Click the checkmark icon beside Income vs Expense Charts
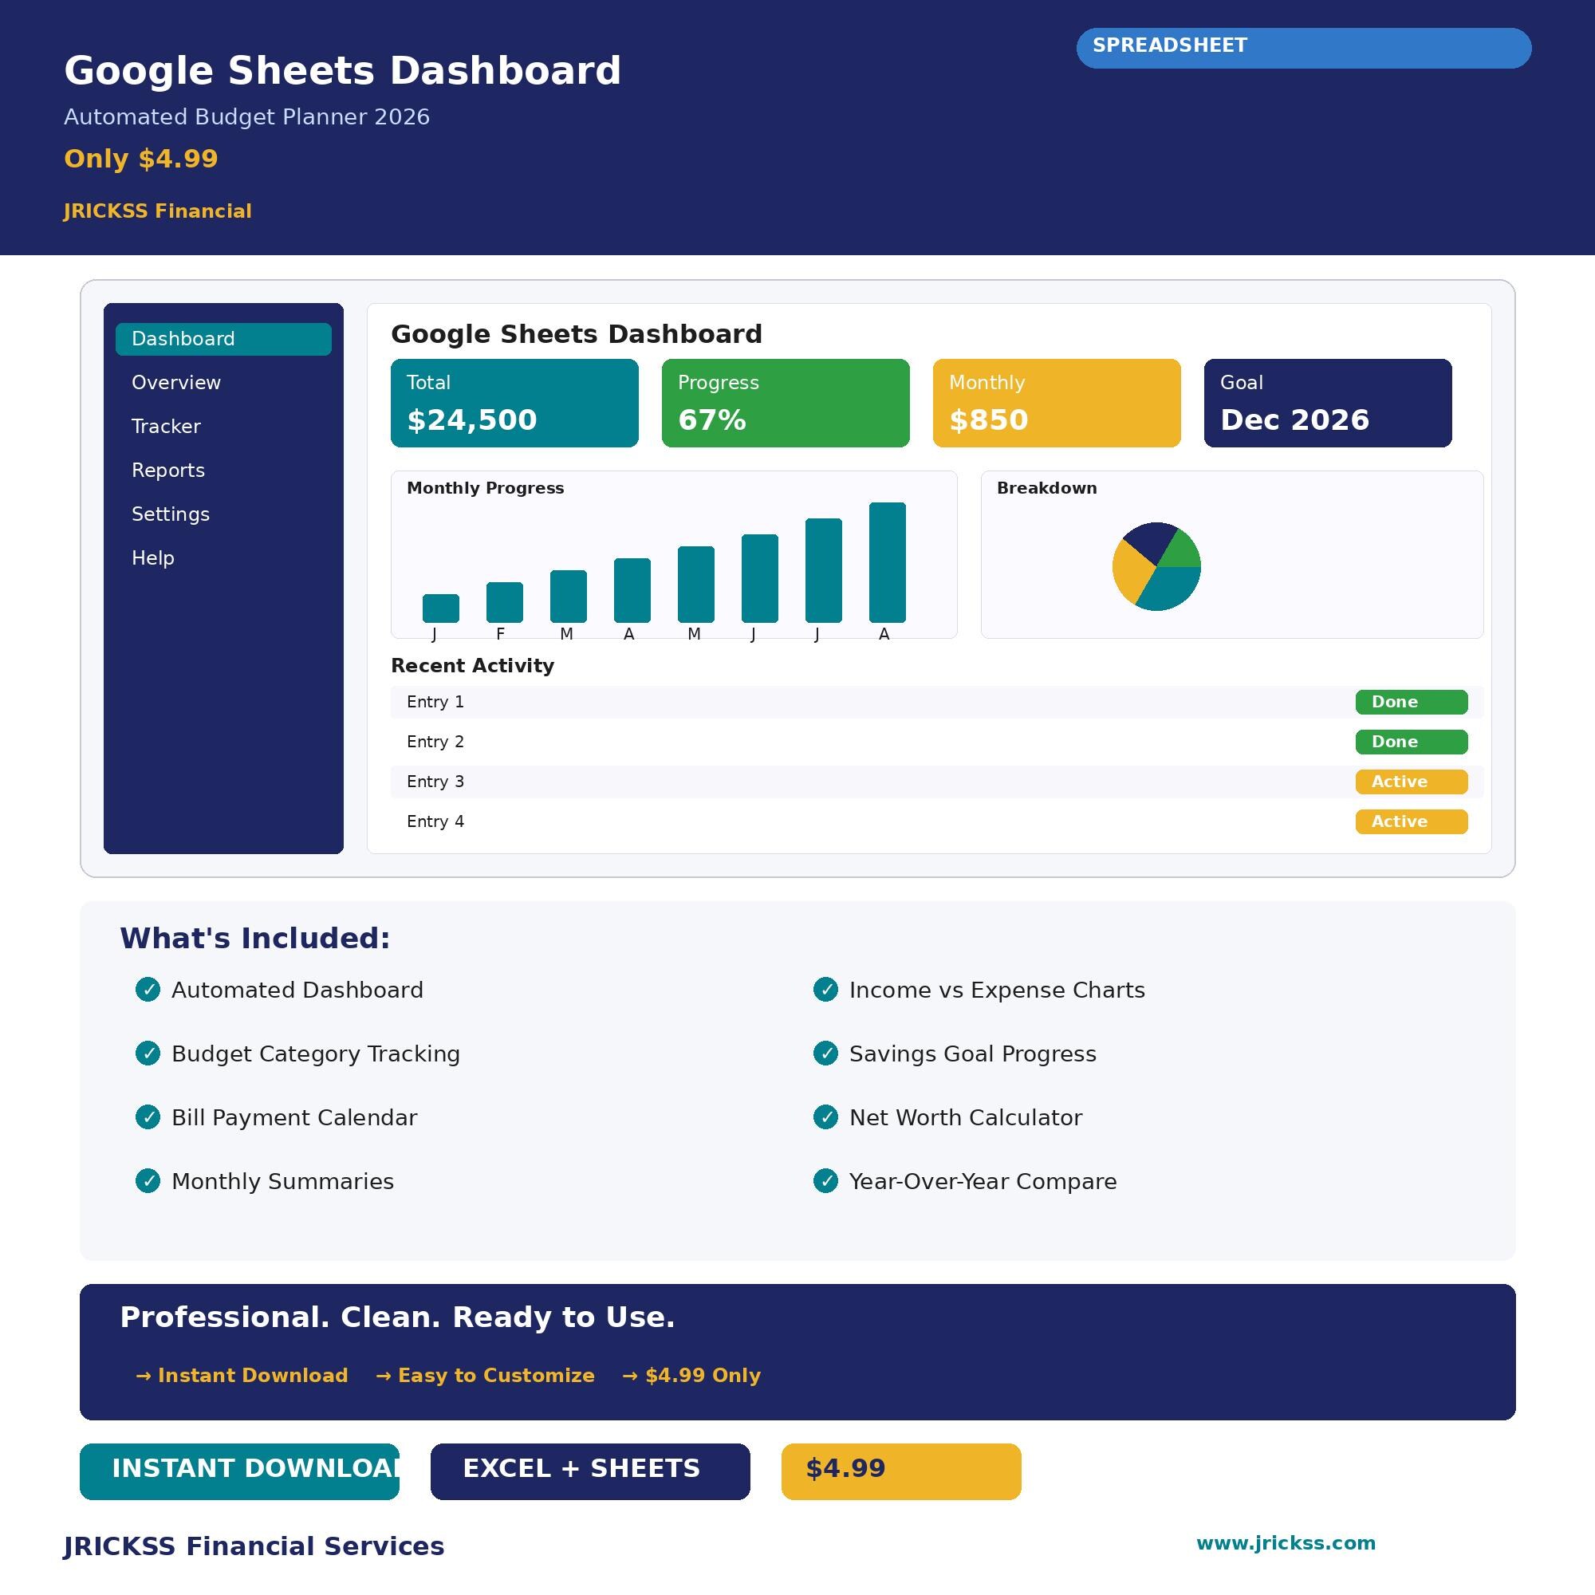 click(x=825, y=989)
